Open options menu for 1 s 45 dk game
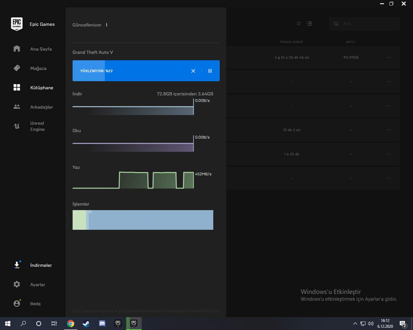Viewport: 413px width, 330px height. coord(389,154)
